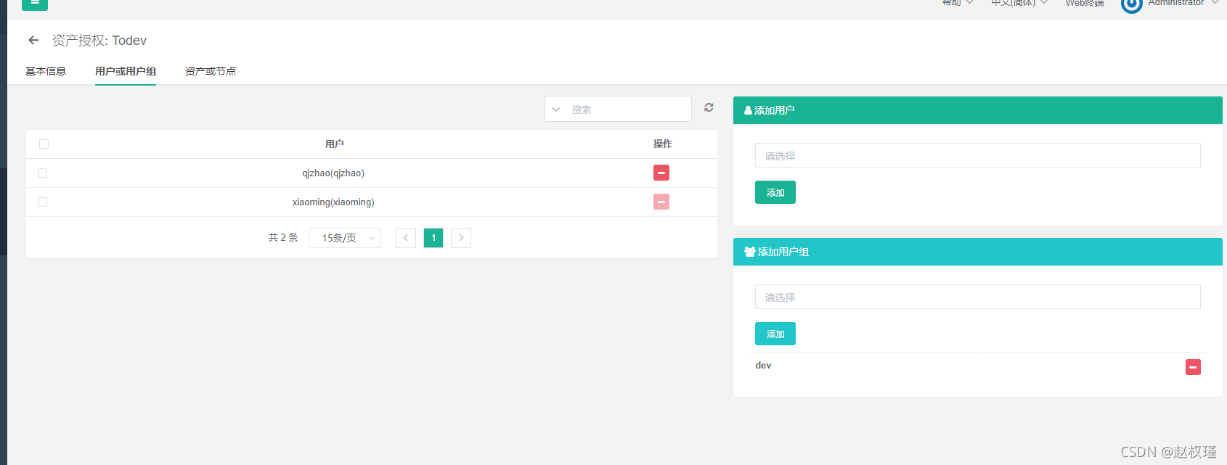The height and width of the screenshot is (465, 1227).
Task: Click the back arrow next to 资产授权
Action: pyautogui.click(x=33, y=41)
